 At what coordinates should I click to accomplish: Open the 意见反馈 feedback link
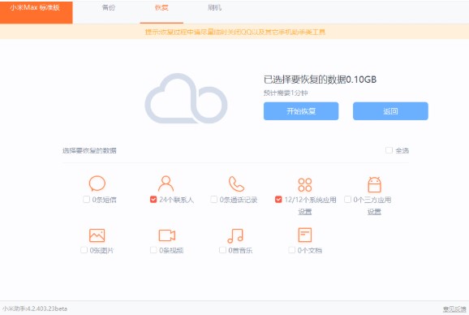point(454,309)
